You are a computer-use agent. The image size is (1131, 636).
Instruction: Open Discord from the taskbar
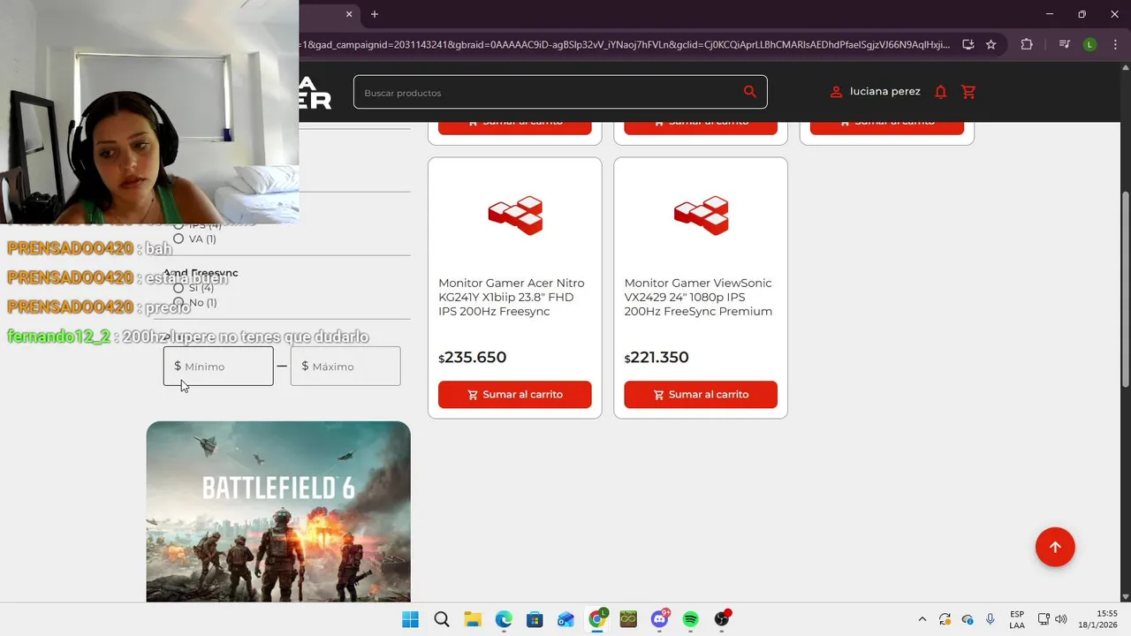tap(660, 619)
